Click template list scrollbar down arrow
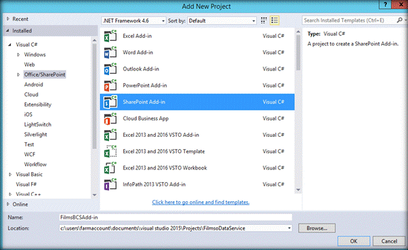Viewport: 408px width, 250px height. pyautogui.click(x=298, y=190)
